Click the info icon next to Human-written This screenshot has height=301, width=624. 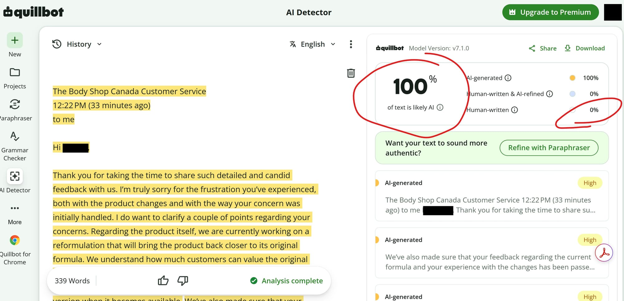tap(514, 110)
